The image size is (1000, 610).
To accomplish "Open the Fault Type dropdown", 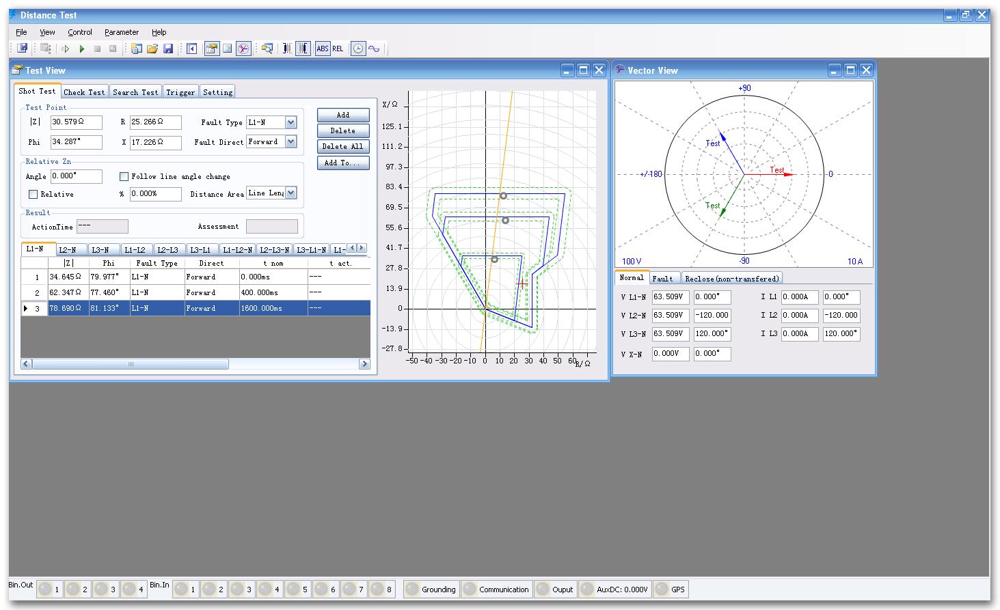I will 290,122.
